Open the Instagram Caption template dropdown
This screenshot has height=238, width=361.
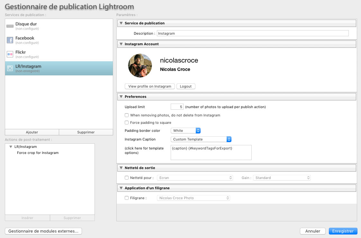(201, 139)
